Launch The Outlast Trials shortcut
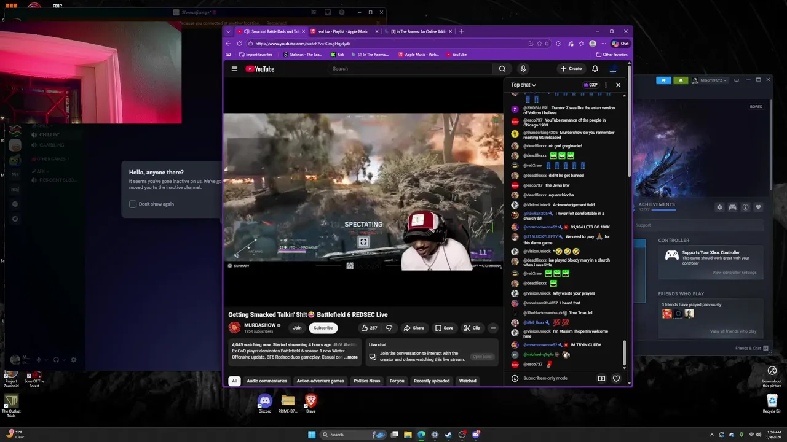The height and width of the screenshot is (442, 787). click(10, 405)
